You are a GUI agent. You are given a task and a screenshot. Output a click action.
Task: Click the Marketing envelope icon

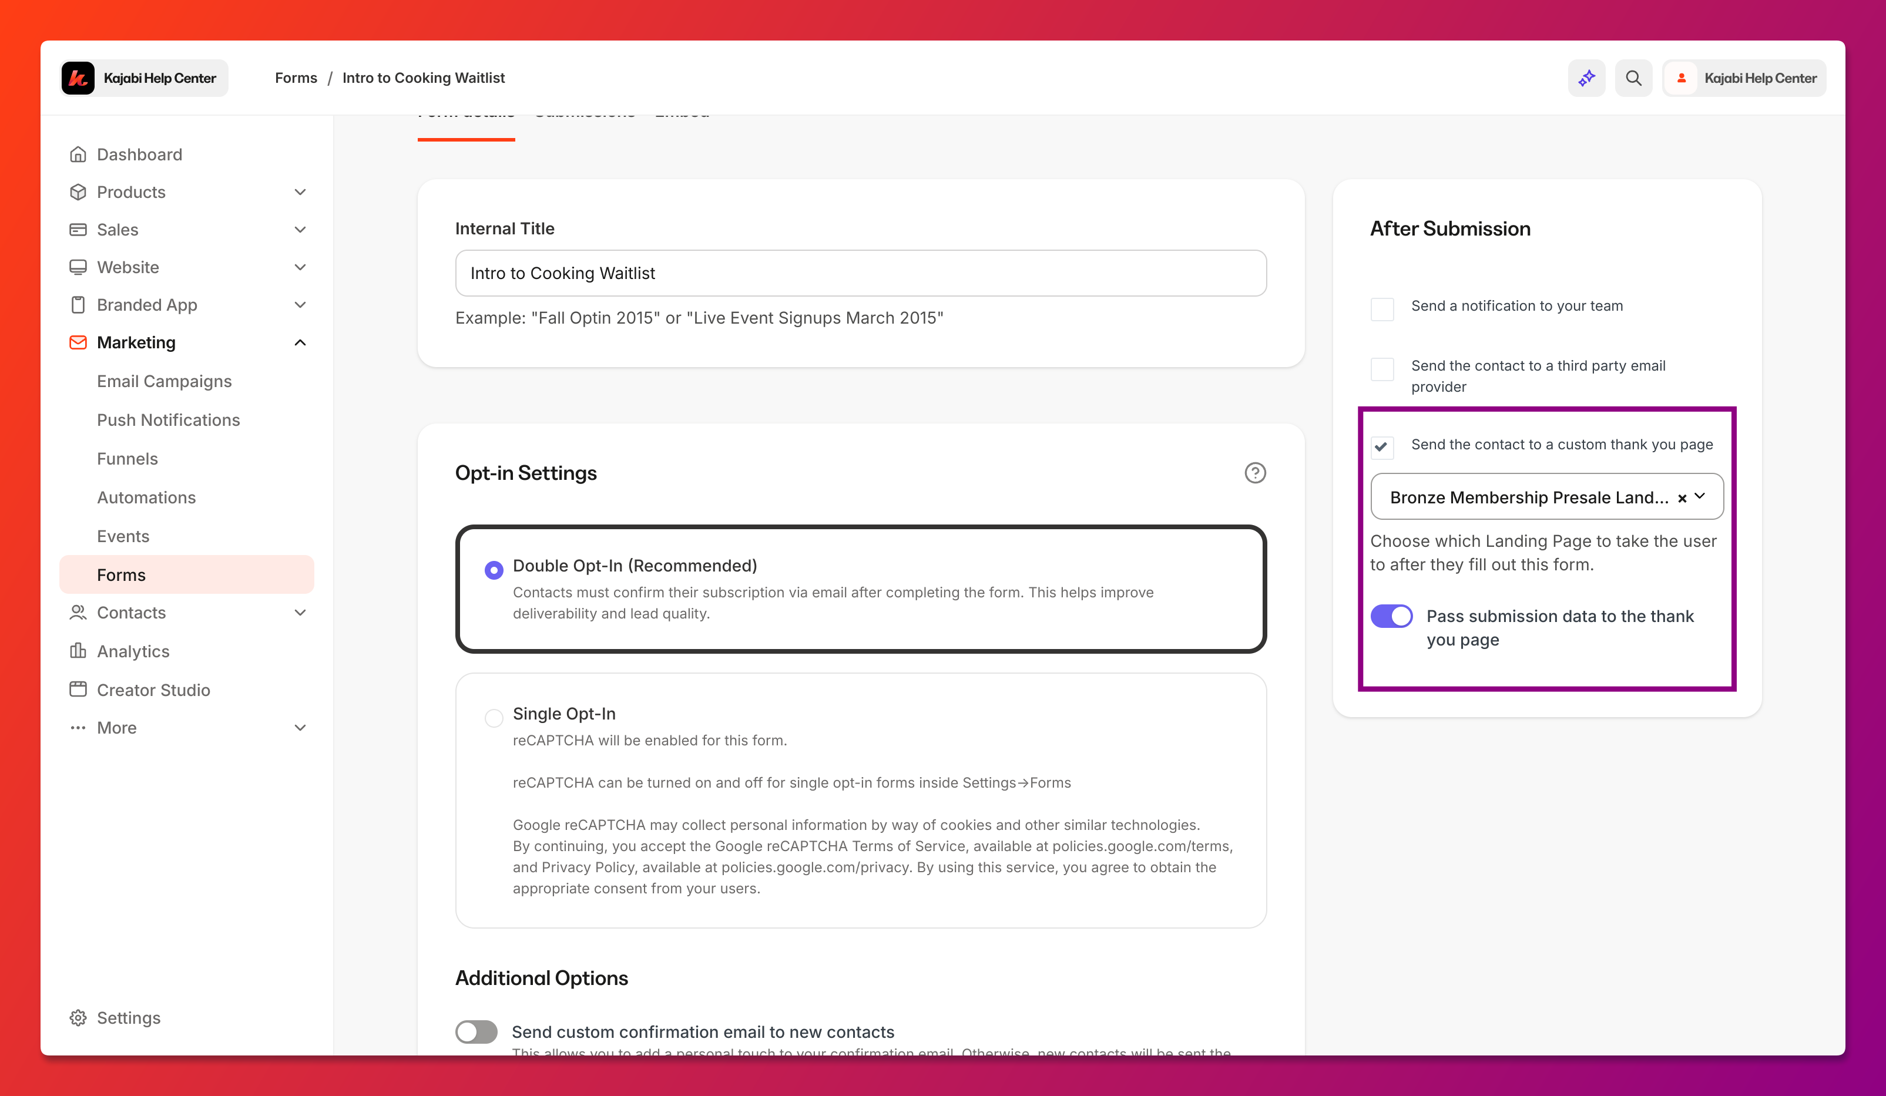tap(78, 342)
